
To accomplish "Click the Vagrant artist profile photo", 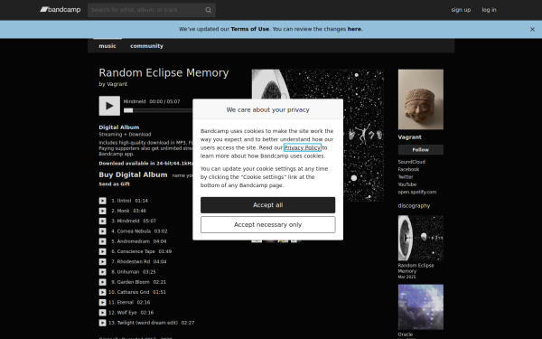I will point(421,99).
